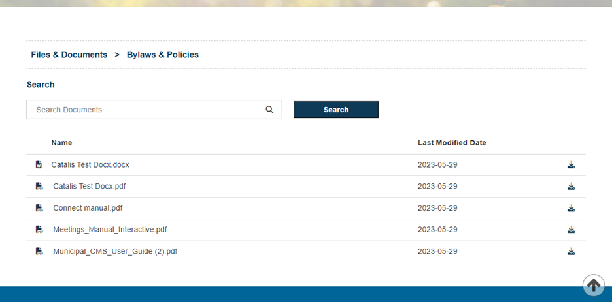612x302 pixels.
Task: Go to Files & Documents breadcrumb
Action: coord(69,55)
